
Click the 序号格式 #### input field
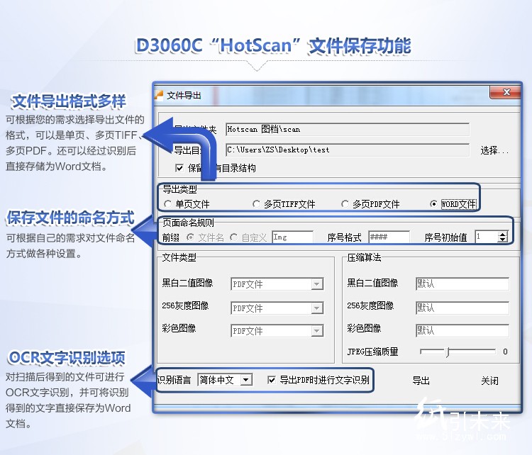point(388,237)
